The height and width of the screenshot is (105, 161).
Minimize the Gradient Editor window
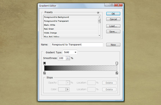[x=107, y=5]
